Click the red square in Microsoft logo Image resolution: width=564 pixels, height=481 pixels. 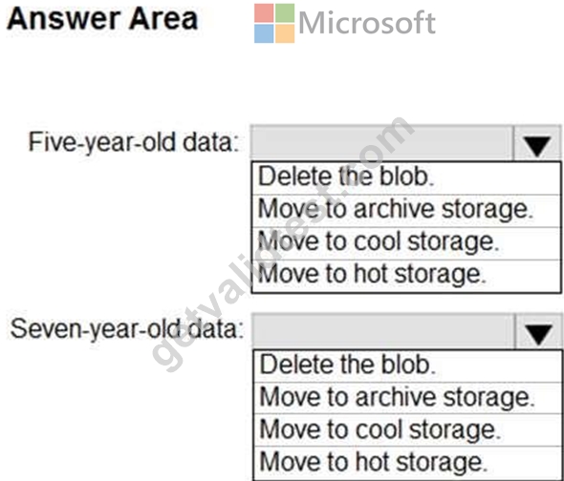click(264, 13)
